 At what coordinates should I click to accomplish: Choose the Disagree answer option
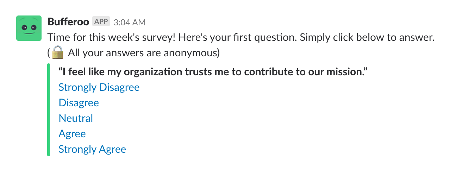point(79,102)
